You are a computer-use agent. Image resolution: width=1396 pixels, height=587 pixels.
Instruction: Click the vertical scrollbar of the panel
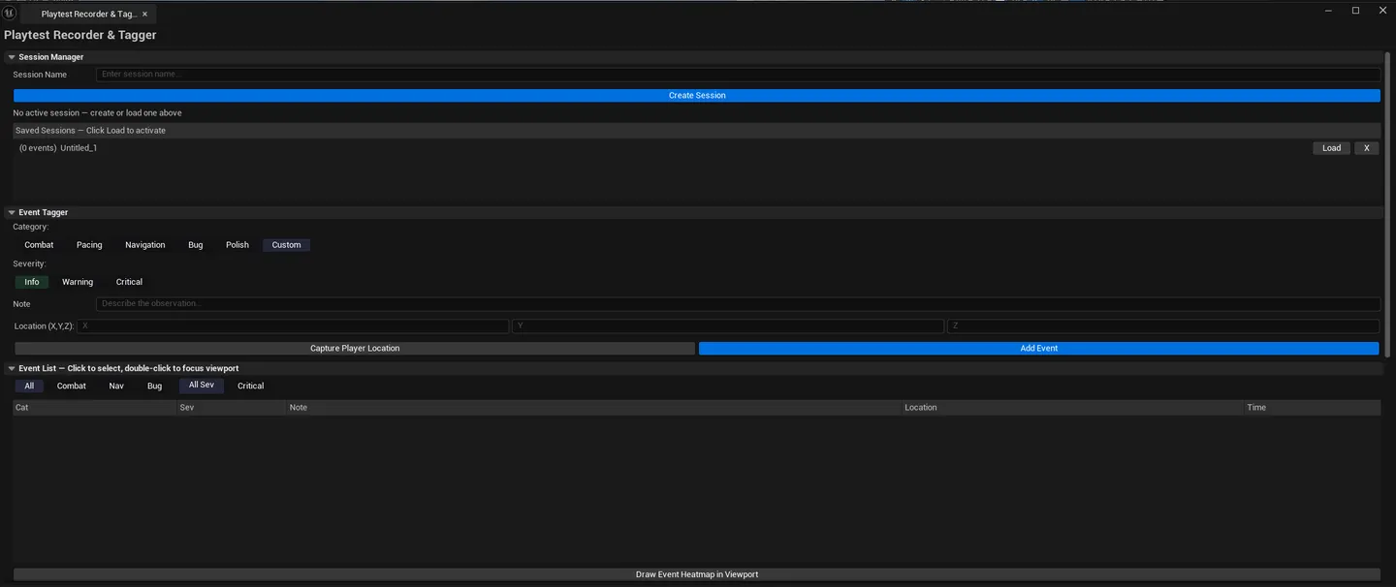click(1388, 203)
